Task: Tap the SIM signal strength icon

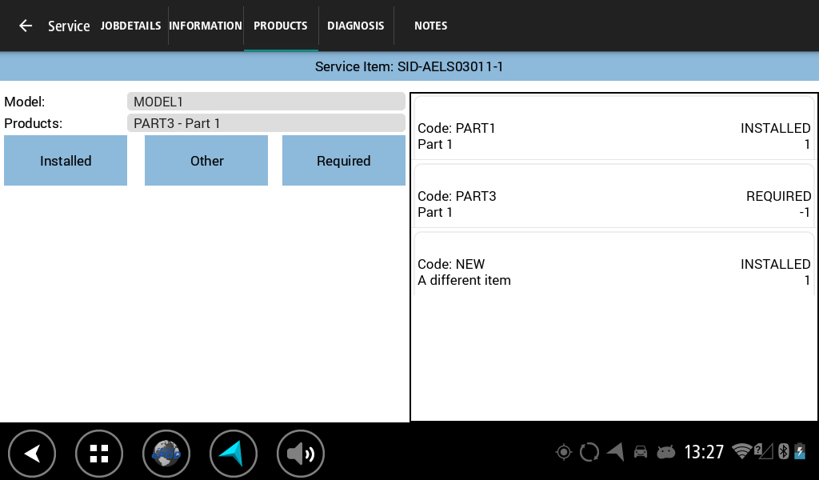Action: click(x=764, y=451)
